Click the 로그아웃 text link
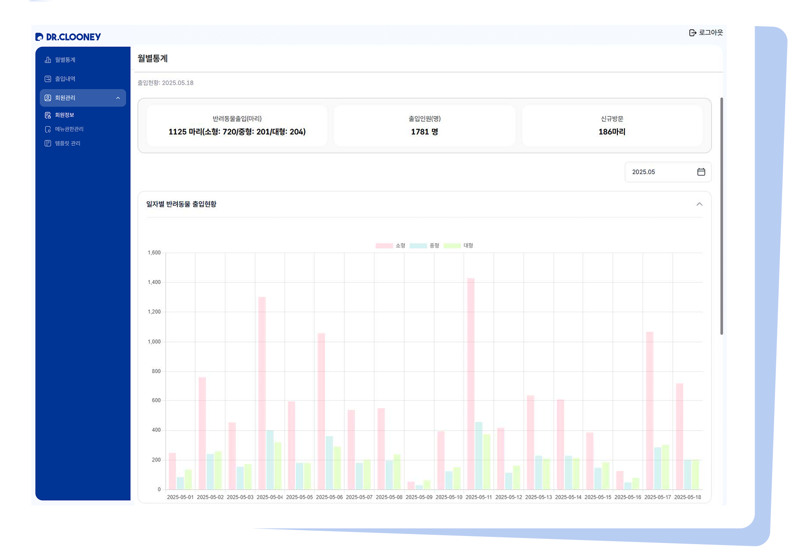The height and width of the screenshot is (547, 788). (711, 33)
